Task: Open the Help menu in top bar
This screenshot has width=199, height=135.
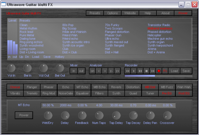Action: pos(148,13)
